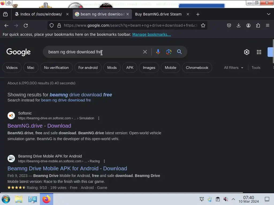
Task: Click the forward navigation arrow
Action: (x=16, y=26)
